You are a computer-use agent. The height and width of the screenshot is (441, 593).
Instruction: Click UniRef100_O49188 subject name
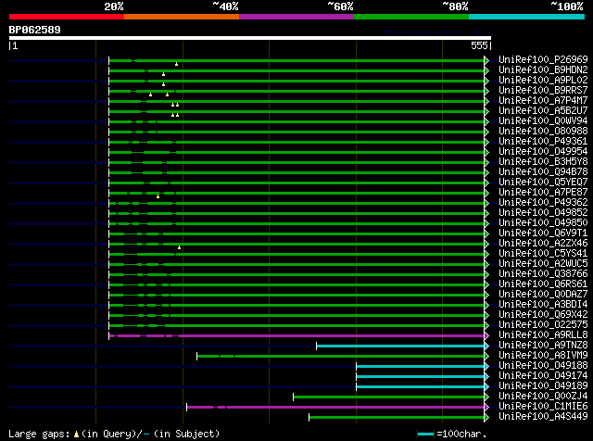coord(543,366)
